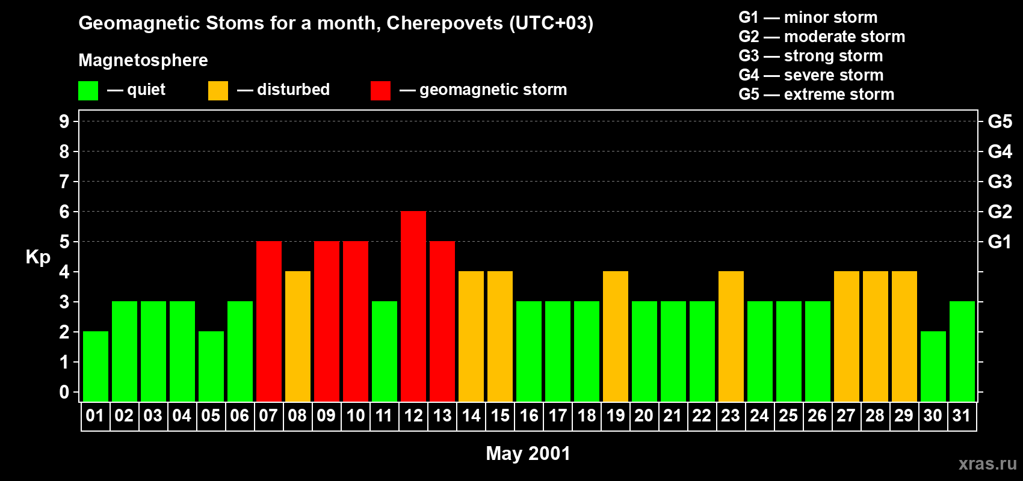Click the green bar for day 31
The width and height of the screenshot is (1023, 481).
(x=962, y=352)
